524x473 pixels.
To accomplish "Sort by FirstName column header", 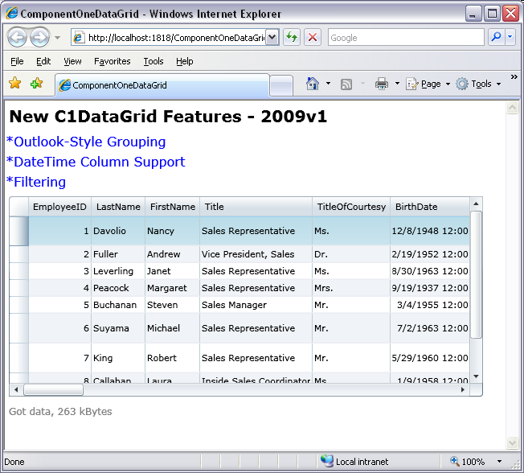I will tap(173, 207).
